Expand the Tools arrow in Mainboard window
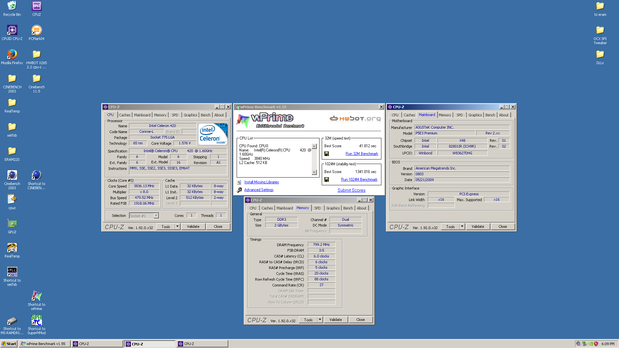Image resolution: width=619 pixels, height=348 pixels. [462, 227]
